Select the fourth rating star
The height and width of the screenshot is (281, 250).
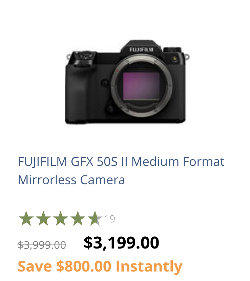(x=78, y=219)
